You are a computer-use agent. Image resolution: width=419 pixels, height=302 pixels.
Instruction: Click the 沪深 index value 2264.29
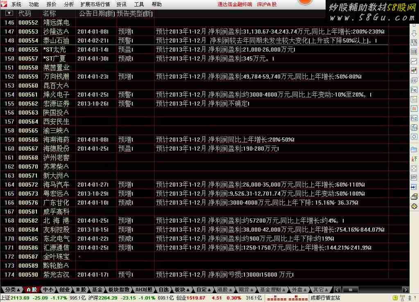[x=108, y=298]
